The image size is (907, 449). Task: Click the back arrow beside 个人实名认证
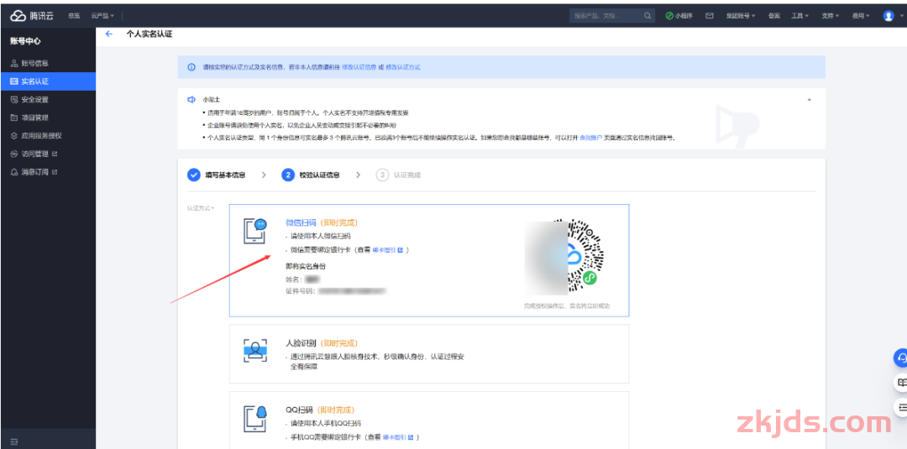pyautogui.click(x=108, y=34)
